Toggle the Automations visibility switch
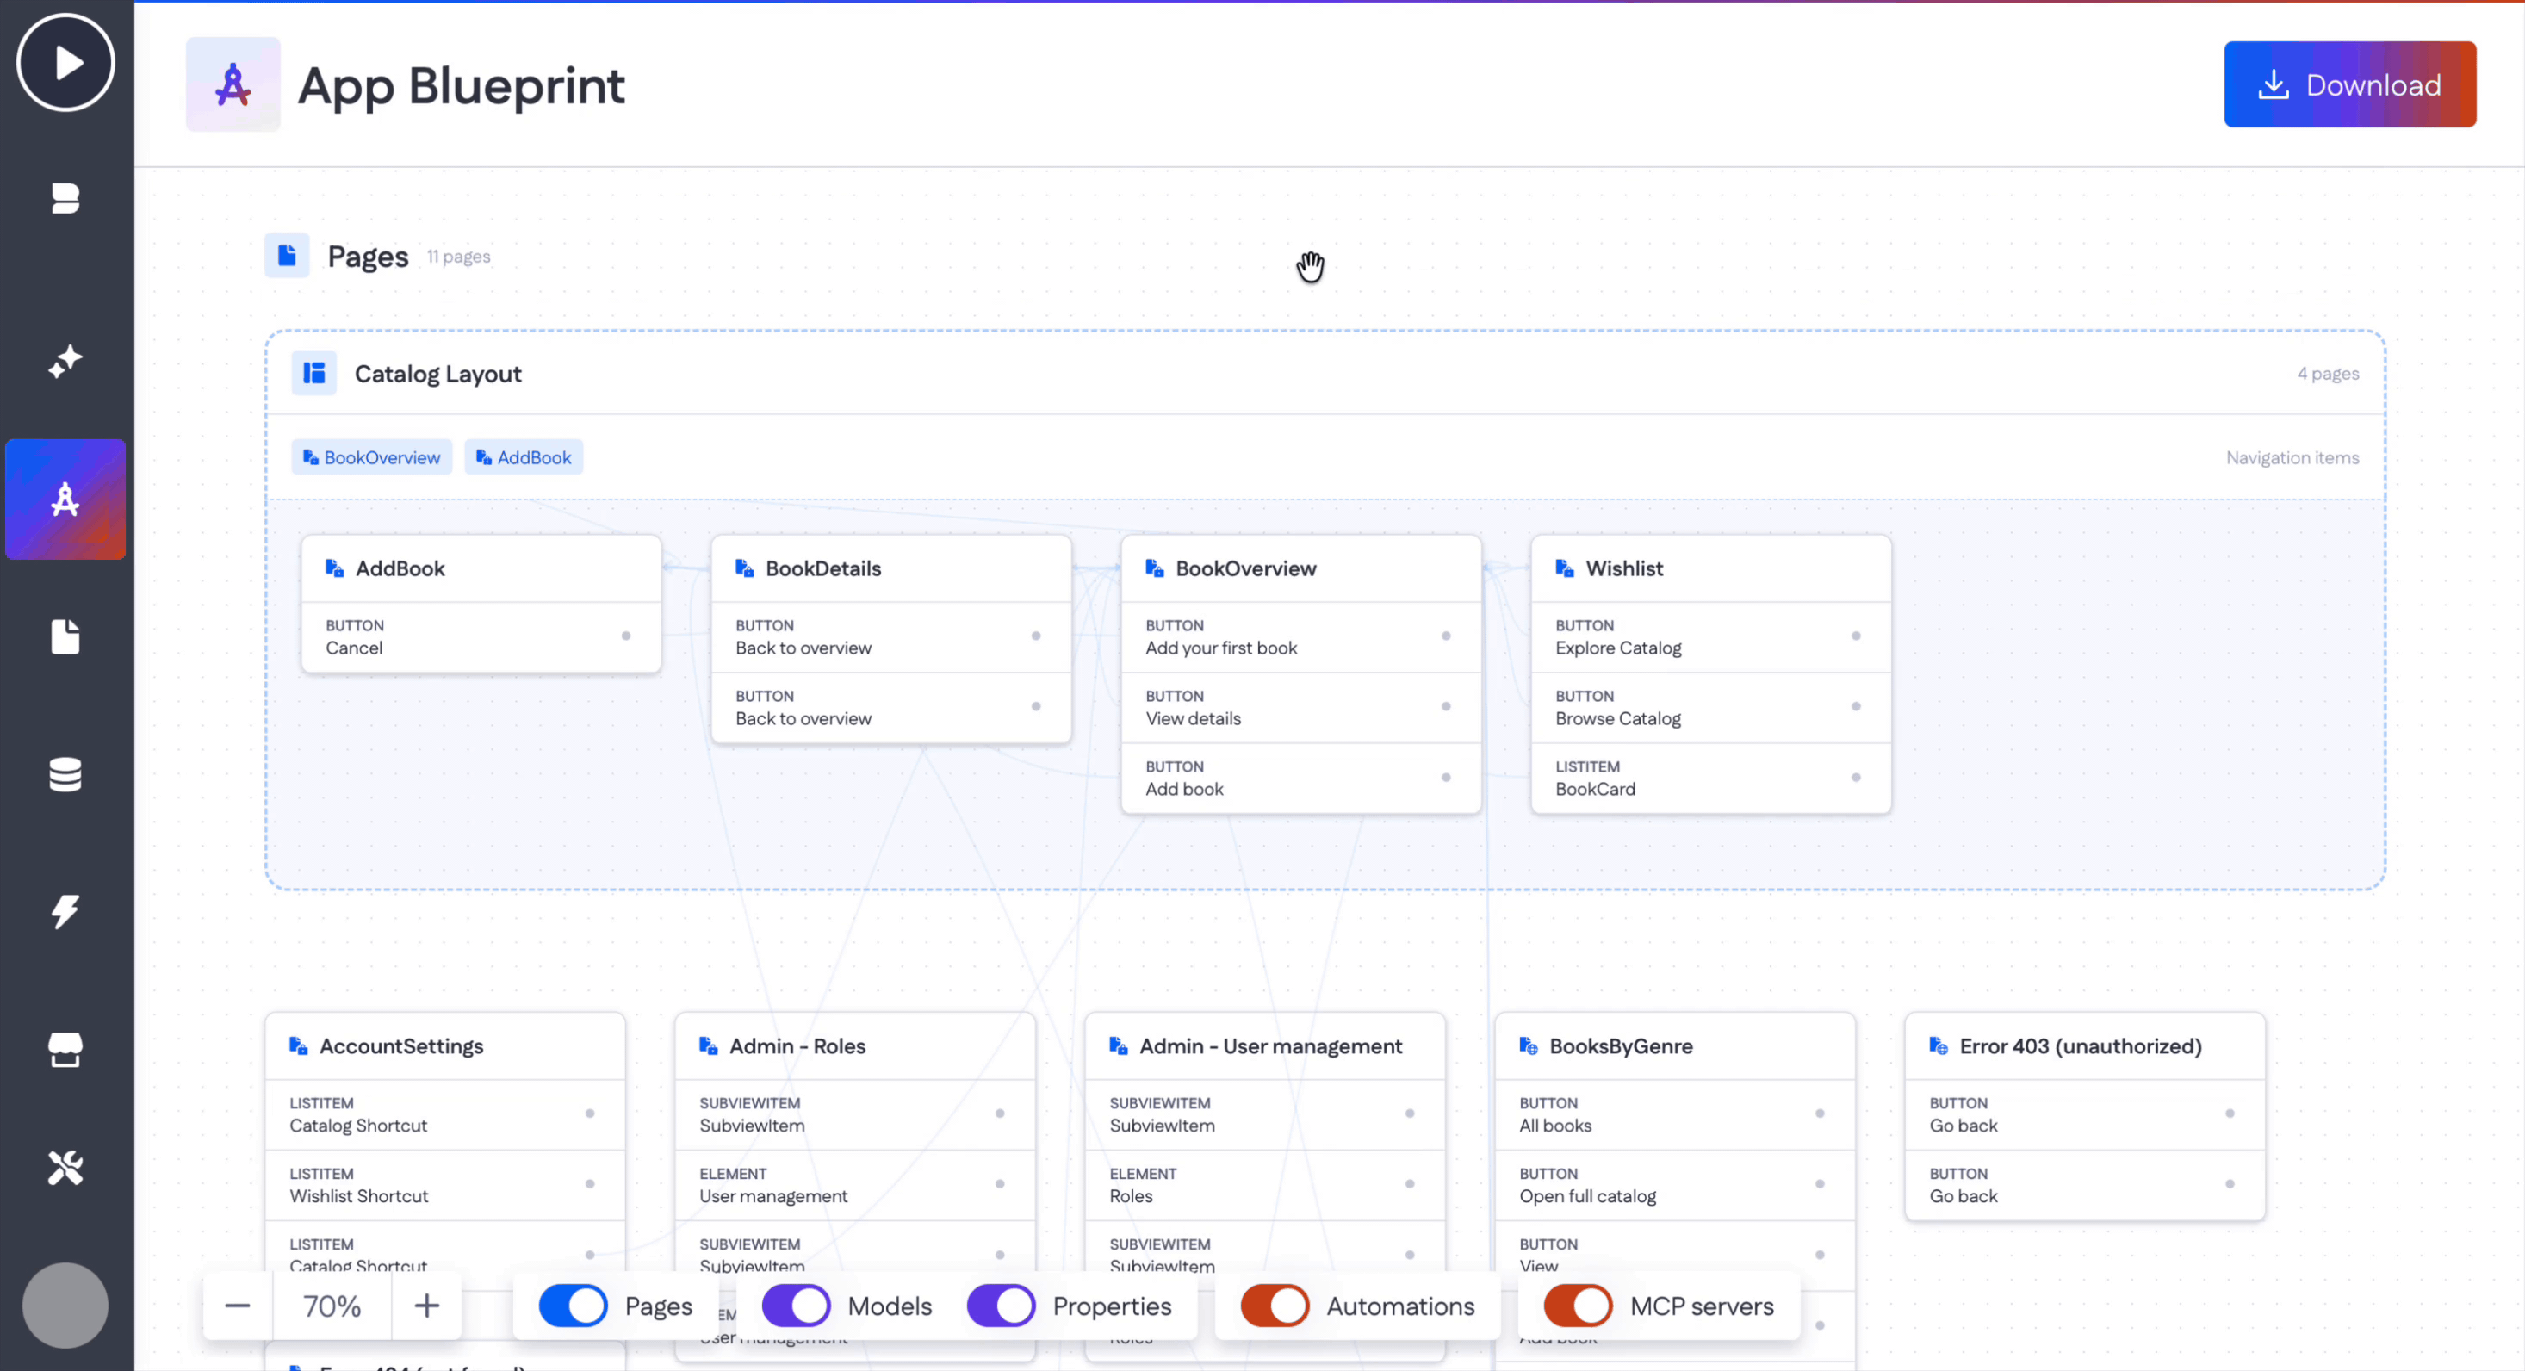The height and width of the screenshot is (1371, 2525). [1275, 1306]
